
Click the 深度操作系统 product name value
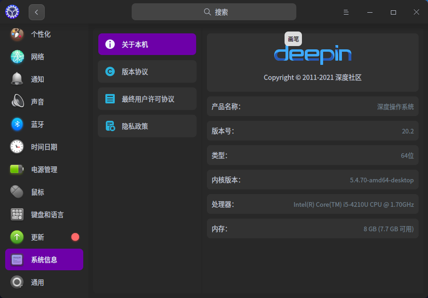point(395,107)
